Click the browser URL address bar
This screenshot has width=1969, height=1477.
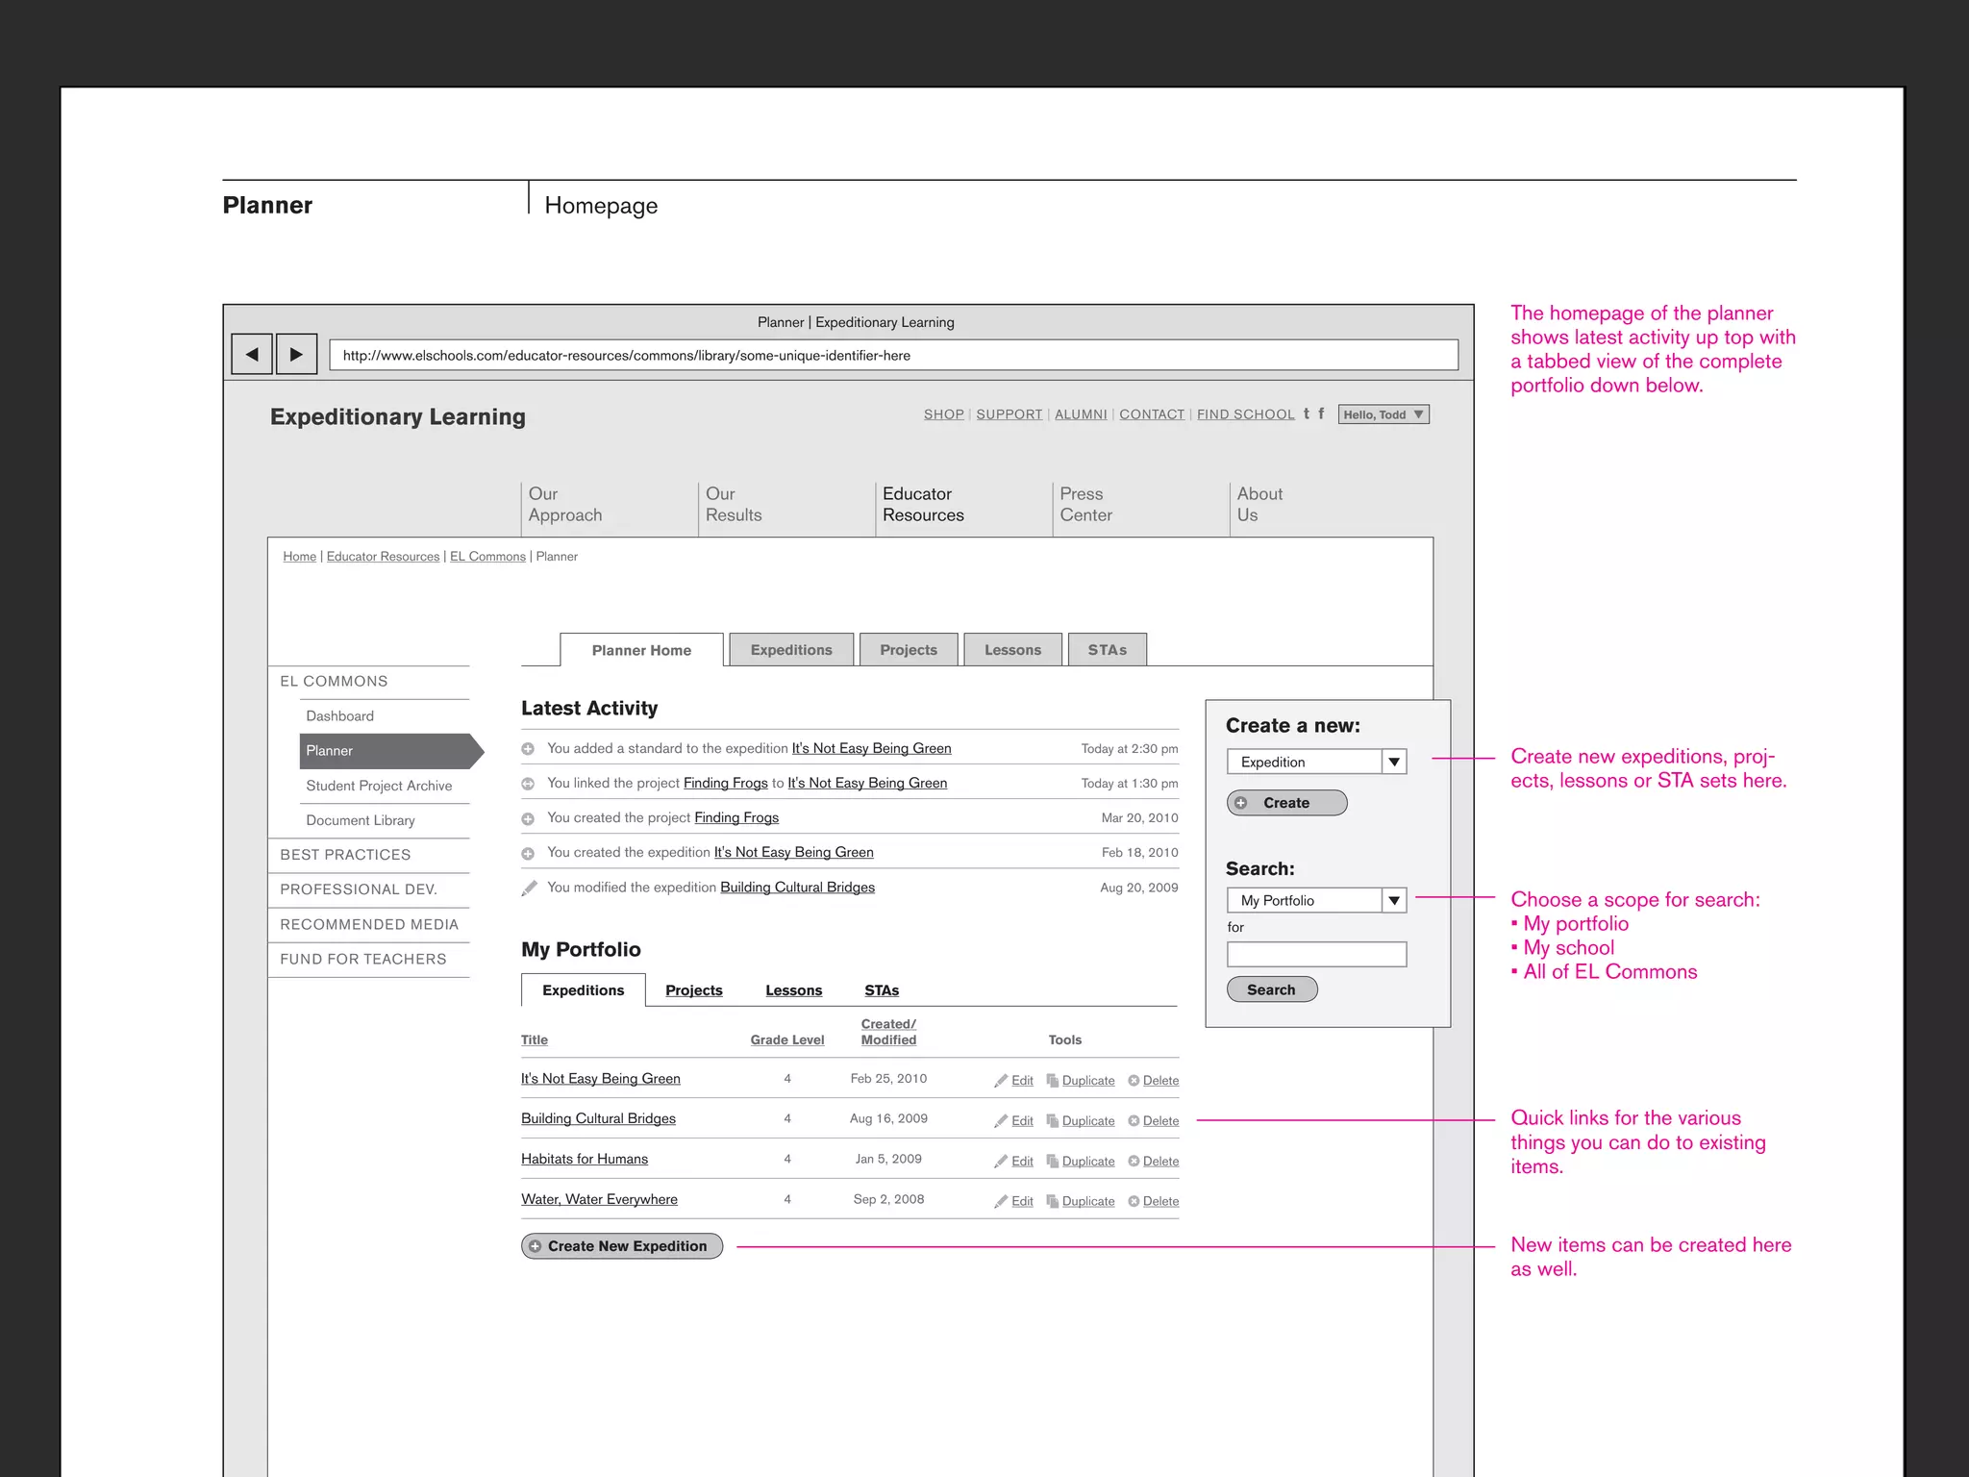[893, 355]
